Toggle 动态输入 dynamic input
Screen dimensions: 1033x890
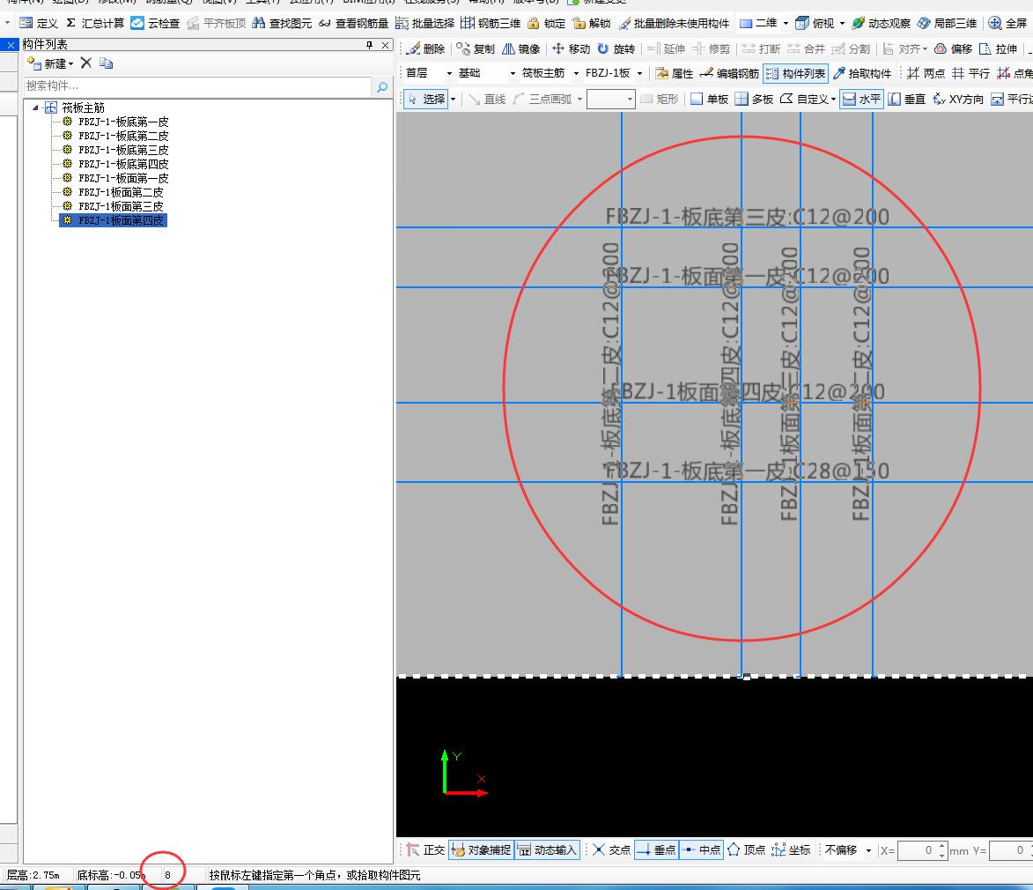[548, 849]
